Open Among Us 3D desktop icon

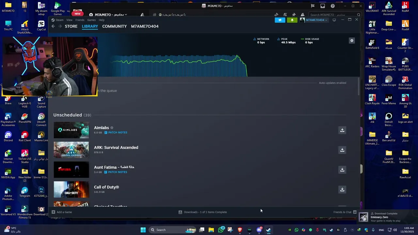pyautogui.click(x=405, y=101)
